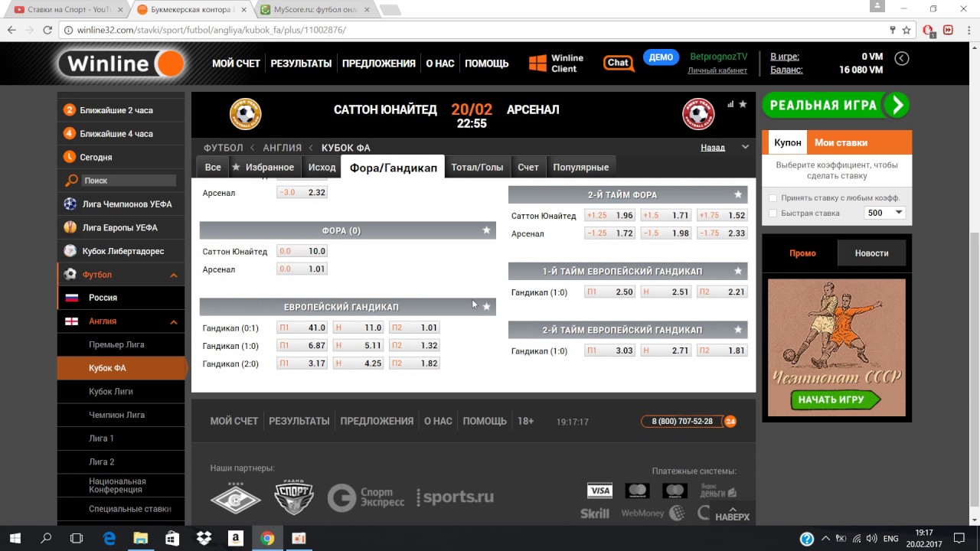Click the sports.ru partner logo
The width and height of the screenshot is (980, 551).
(456, 497)
